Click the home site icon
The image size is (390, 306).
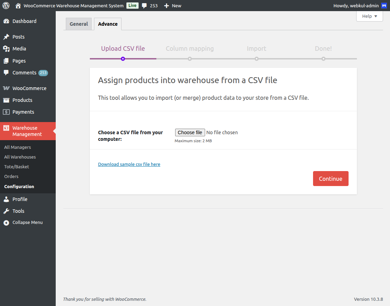tap(18, 6)
